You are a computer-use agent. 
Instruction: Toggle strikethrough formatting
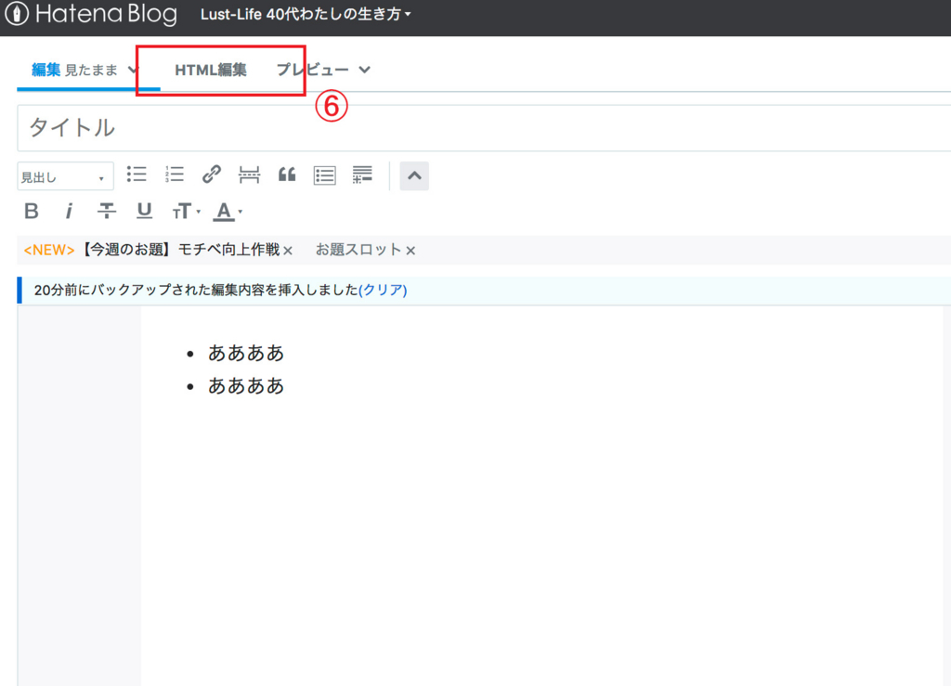pos(107,211)
